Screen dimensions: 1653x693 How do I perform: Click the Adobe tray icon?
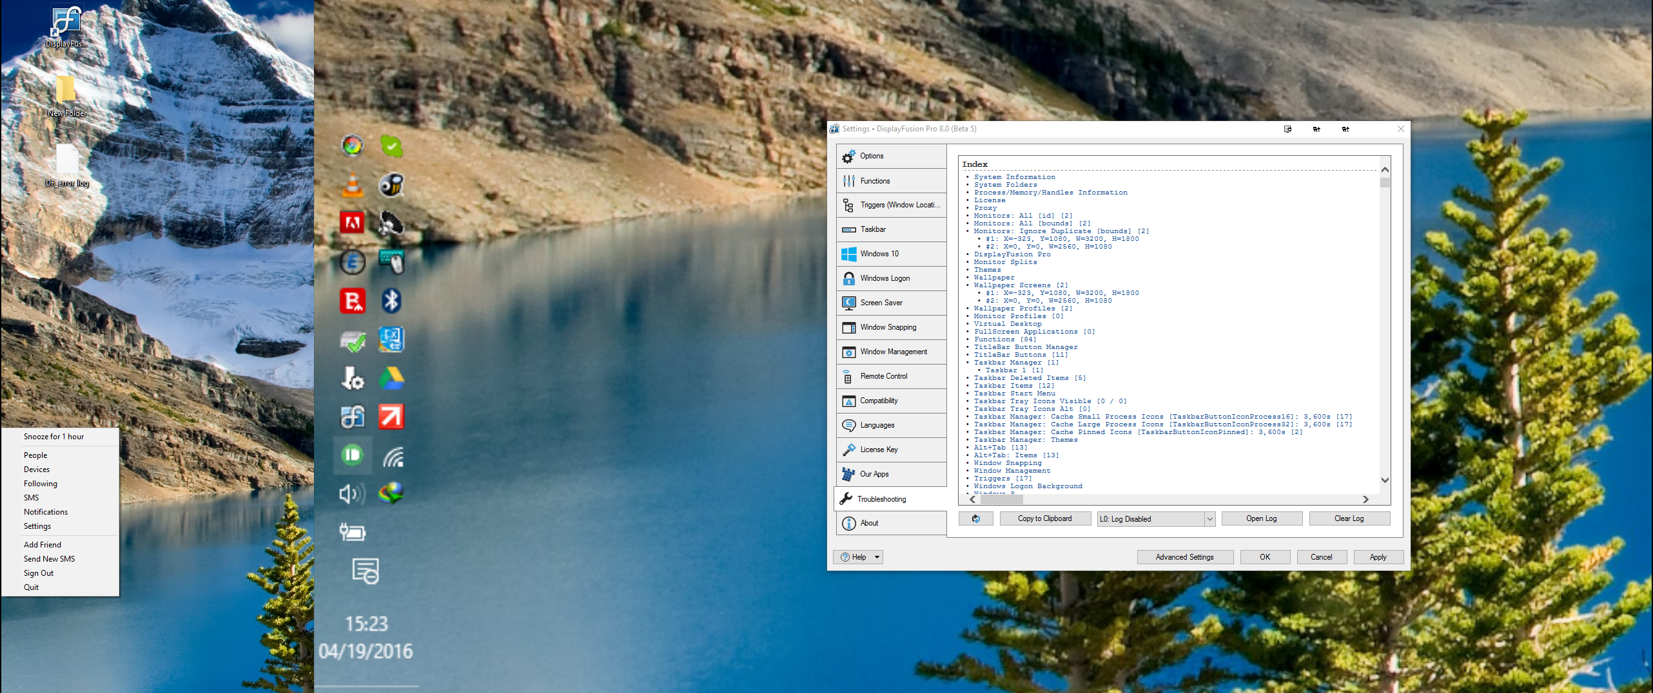tap(352, 223)
